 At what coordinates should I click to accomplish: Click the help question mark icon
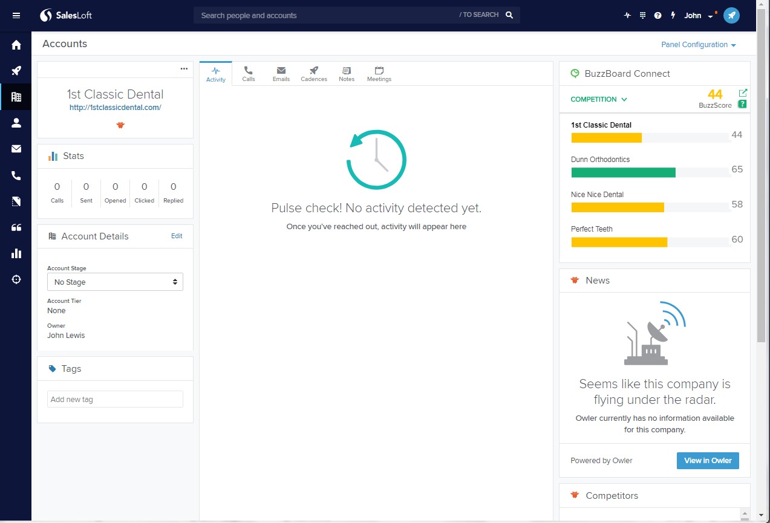657,16
